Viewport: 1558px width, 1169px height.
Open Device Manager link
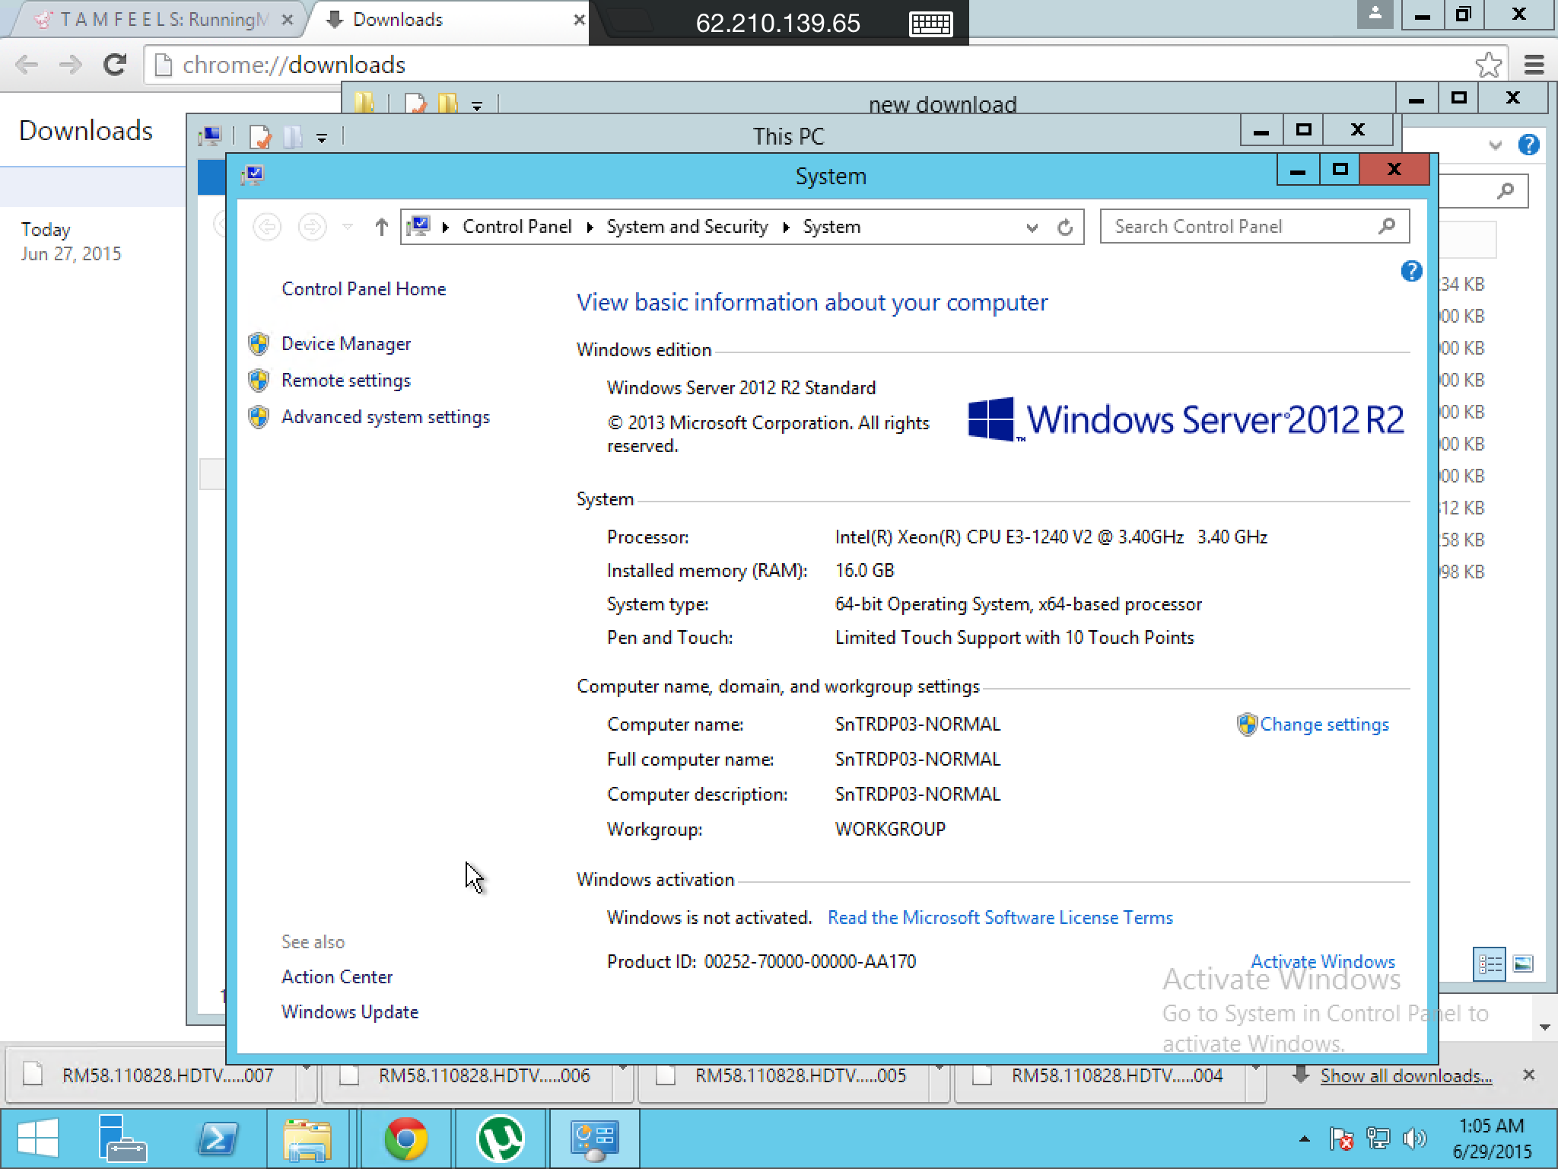coord(346,344)
